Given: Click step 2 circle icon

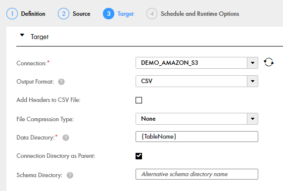Looking at the screenshot, I should pyautogui.click(x=63, y=14).
